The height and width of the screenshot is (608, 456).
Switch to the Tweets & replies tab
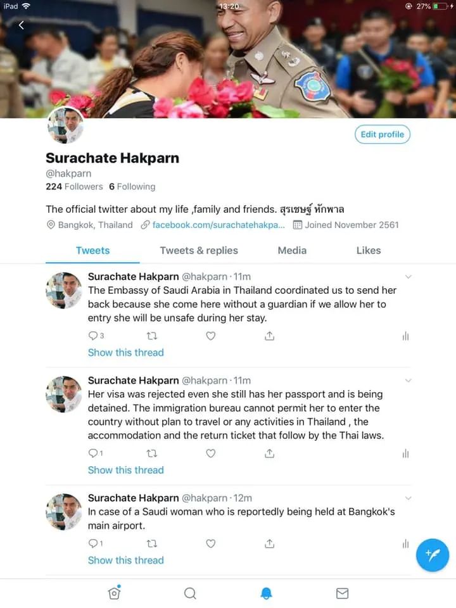pyautogui.click(x=199, y=251)
